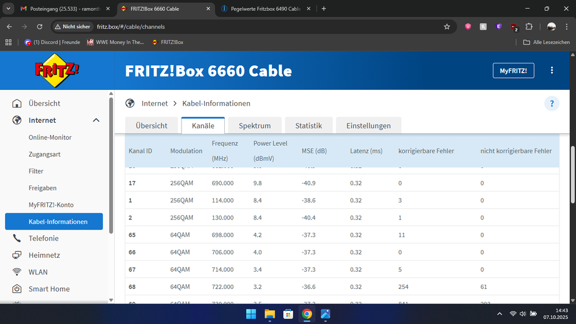This screenshot has width=576, height=324.
Task: Click the taskbar volume icon
Action: [x=523, y=314]
